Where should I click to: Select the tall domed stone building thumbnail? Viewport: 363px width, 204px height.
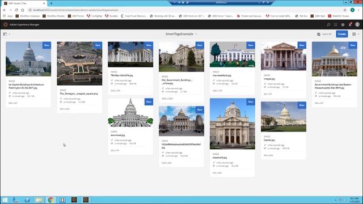pyautogui.click(x=233, y=124)
